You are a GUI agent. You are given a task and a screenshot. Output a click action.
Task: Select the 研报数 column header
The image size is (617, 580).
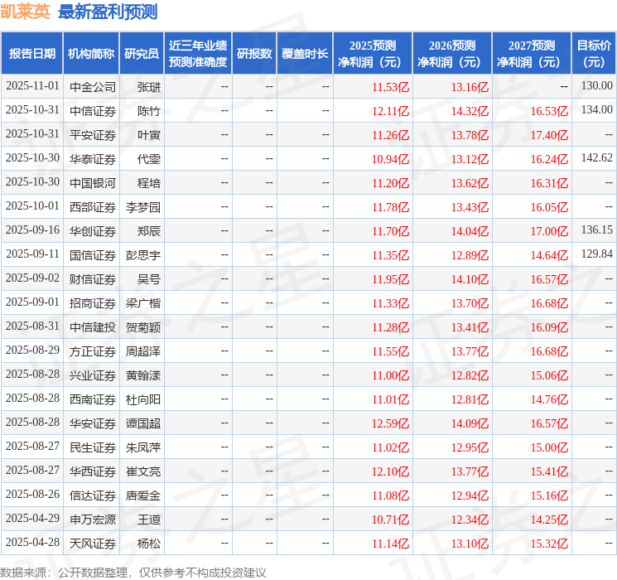(254, 54)
